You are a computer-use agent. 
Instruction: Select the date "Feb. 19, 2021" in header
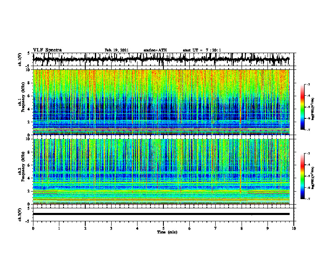pyautogui.click(x=117, y=50)
